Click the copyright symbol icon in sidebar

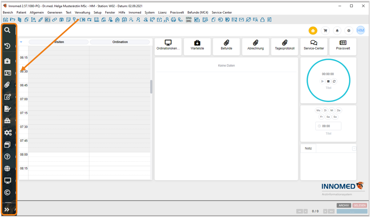tap(7, 193)
